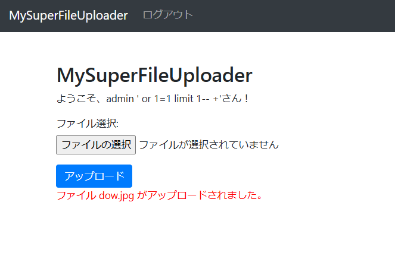Click the dow.jpg filename in the red message
Viewport: 395px width, 256px height.
[x=116, y=195]
